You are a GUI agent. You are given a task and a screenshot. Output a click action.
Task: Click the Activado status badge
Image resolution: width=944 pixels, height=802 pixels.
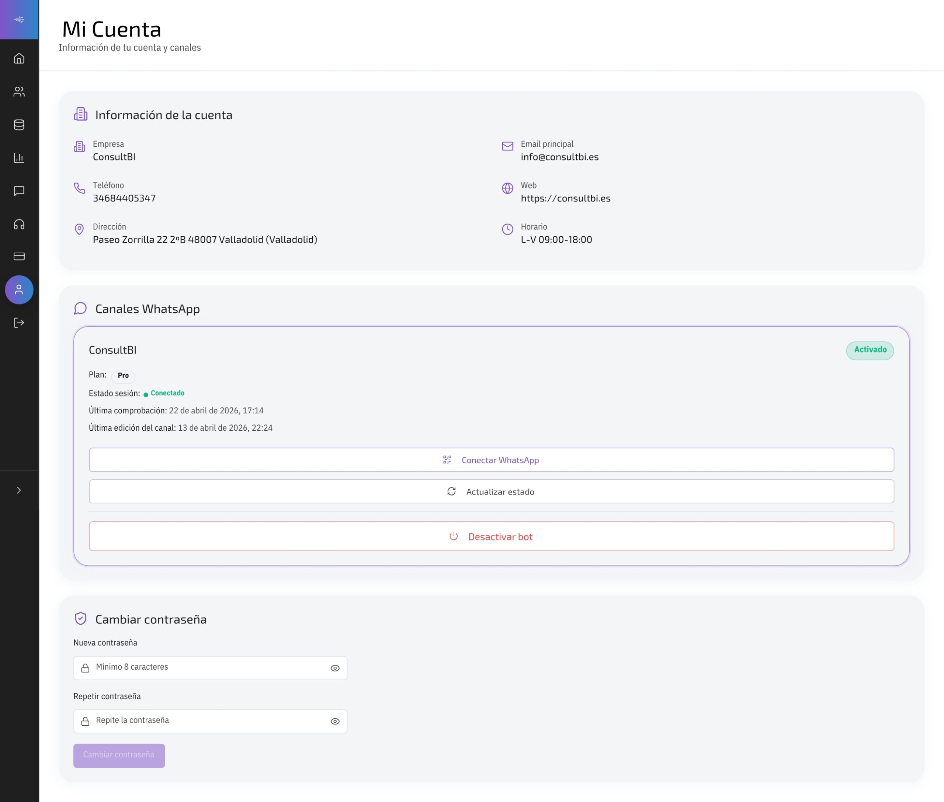(x=870, y=350)
